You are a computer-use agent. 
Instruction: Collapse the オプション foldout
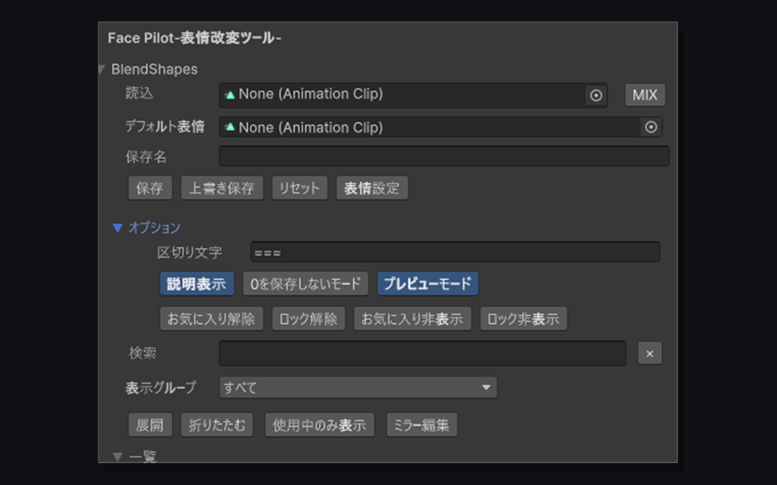118,228
